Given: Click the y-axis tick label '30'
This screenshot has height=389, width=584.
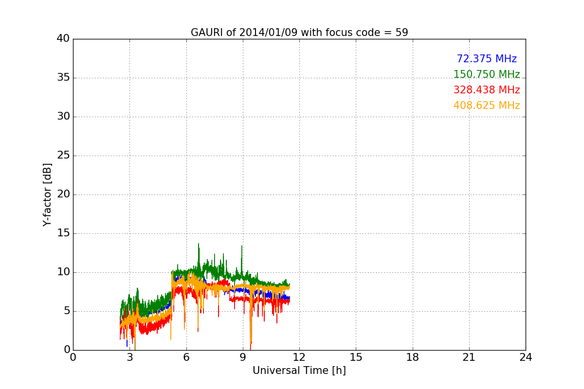Looking at the screenshot, I should point(63,117).
